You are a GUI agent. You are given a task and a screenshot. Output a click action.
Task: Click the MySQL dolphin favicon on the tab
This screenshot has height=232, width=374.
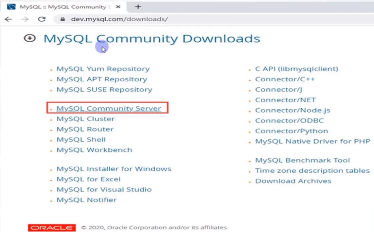11,7
